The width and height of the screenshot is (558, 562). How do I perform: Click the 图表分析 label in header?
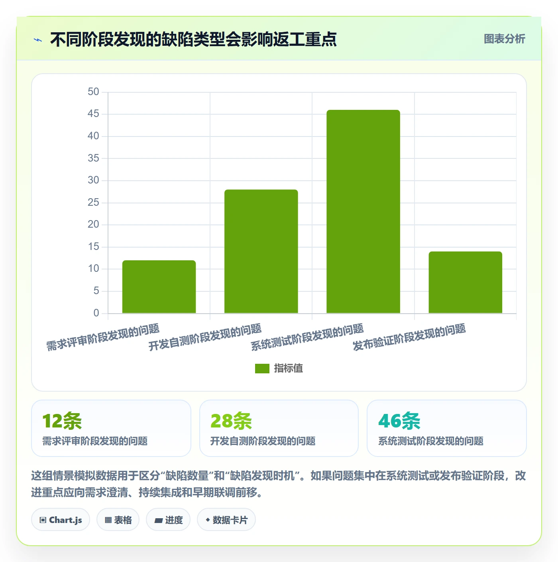504,39
